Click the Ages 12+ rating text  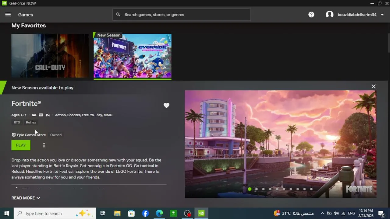(19, 115)
